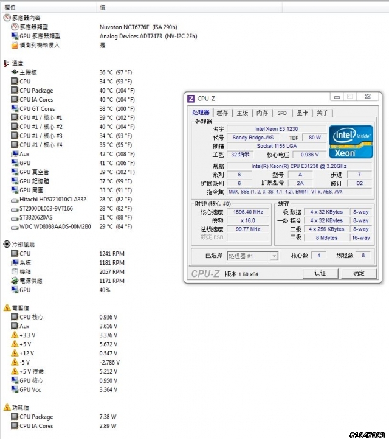This screenshot has height=440, width=389.
Task: Click the Nuvoton NCT6776F sensor value
Action: tap(138, 27)
